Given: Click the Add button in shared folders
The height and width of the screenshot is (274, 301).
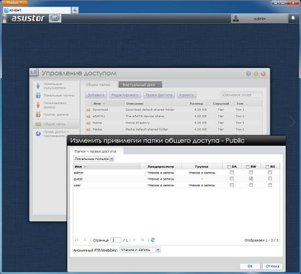Looking at the screenshot, I should click(x=96, y=95).
